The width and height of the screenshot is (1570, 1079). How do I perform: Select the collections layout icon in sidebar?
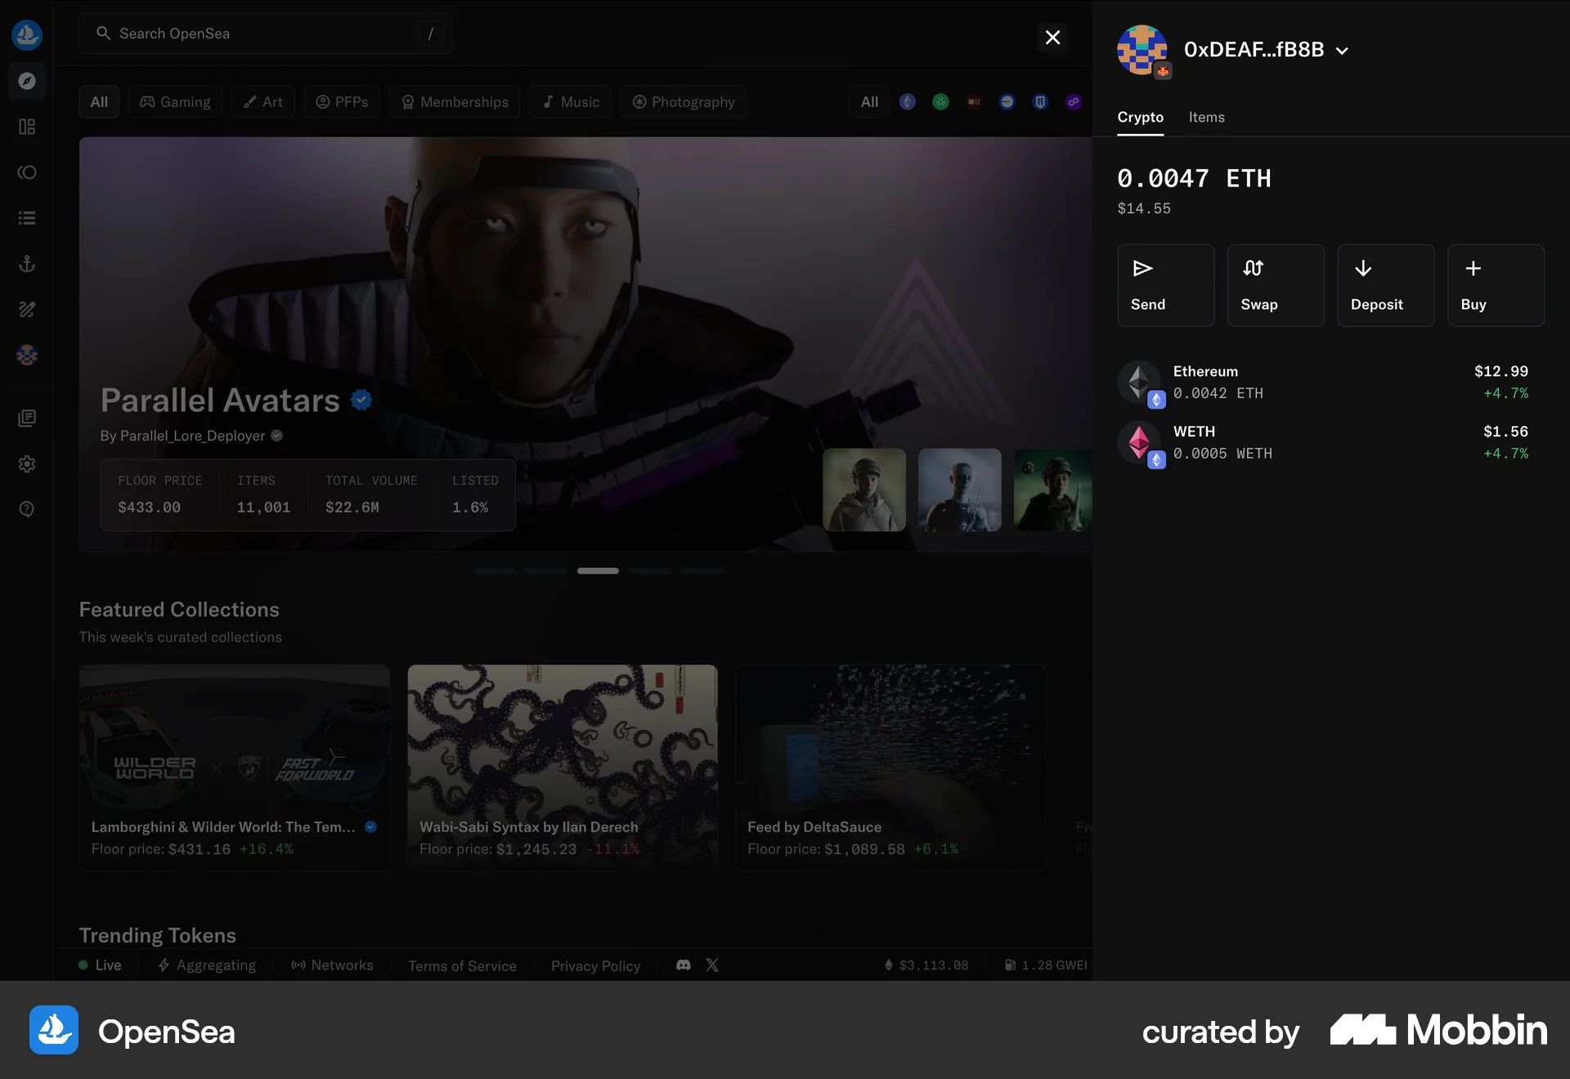pyautogui.click(x=27, y=127)
